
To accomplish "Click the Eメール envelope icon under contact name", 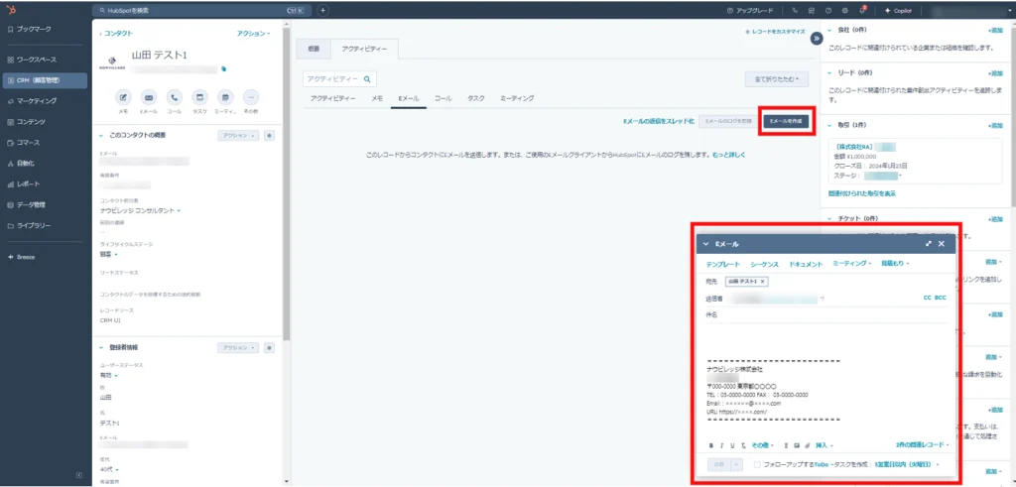I will click(x=149, y=98).
